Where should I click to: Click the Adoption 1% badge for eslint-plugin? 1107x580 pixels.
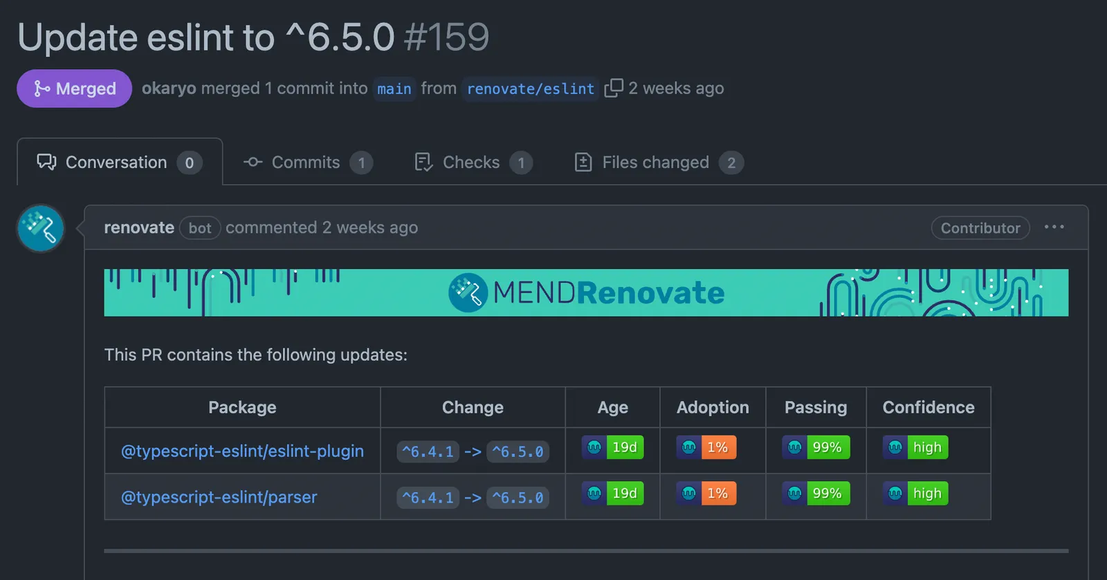[706, 447]
